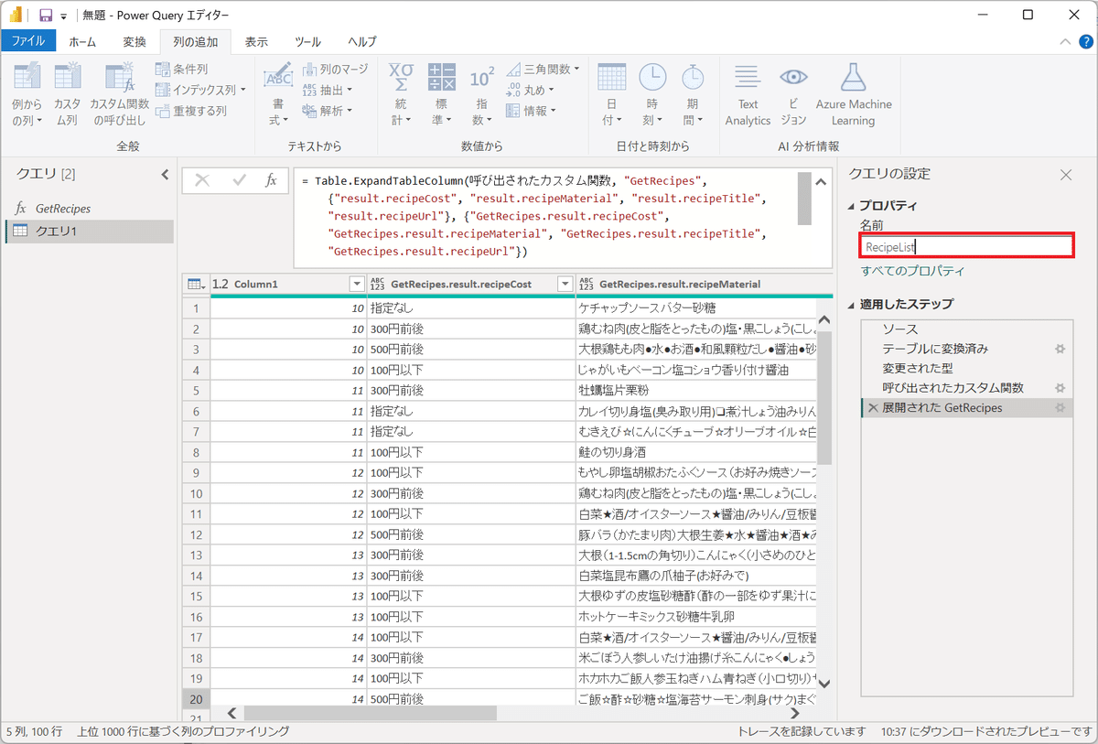Viewport: 1098px width, 744px height.
Task: Switch to the 表示 tab
Action: pos(257,41)
